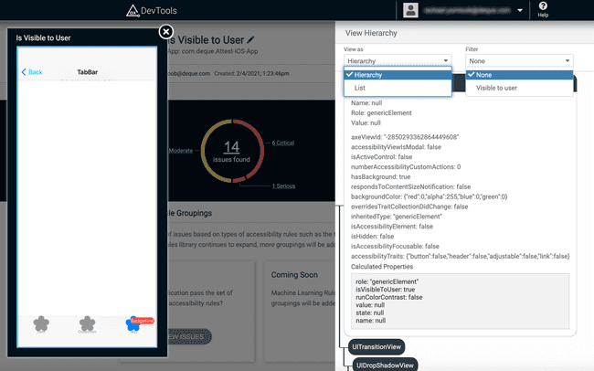Screen dimensions: 594x371
Task: Click the user avatar icon
Action: click(x=410, y=11)
